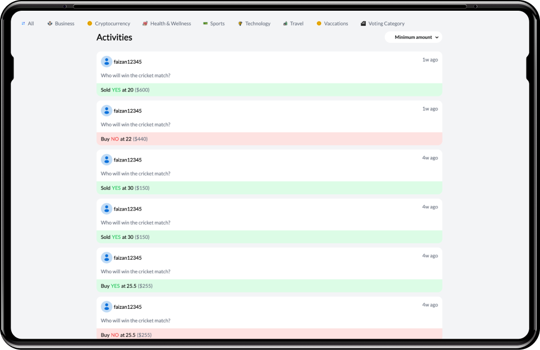Click username faizan12345 on the $600 activity
Viewport: 540px width, 350px height.
pos(127,62)
